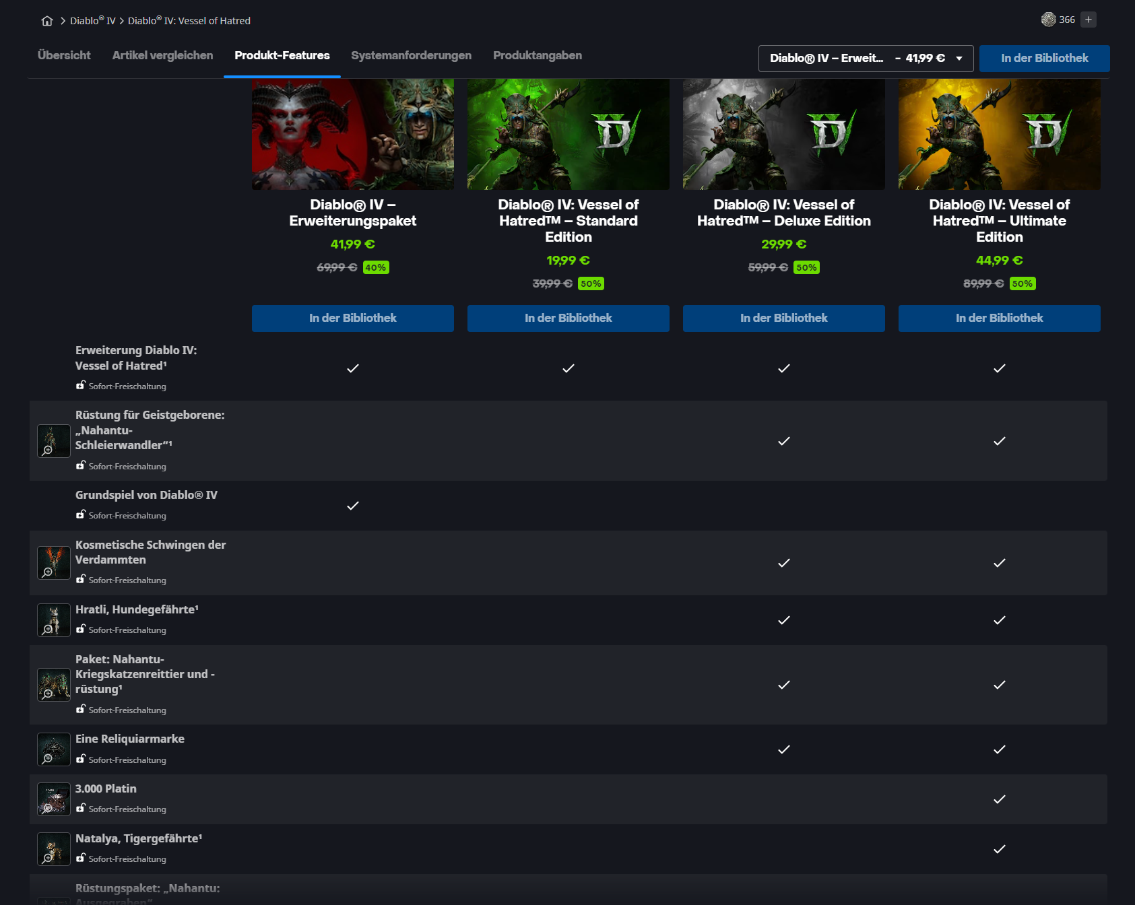Viewport: 1135px width, 905px height.
Task: Zoom the Nahantu-Kriegskatzenreittier preview icon
Action: [x=54, y=685]
